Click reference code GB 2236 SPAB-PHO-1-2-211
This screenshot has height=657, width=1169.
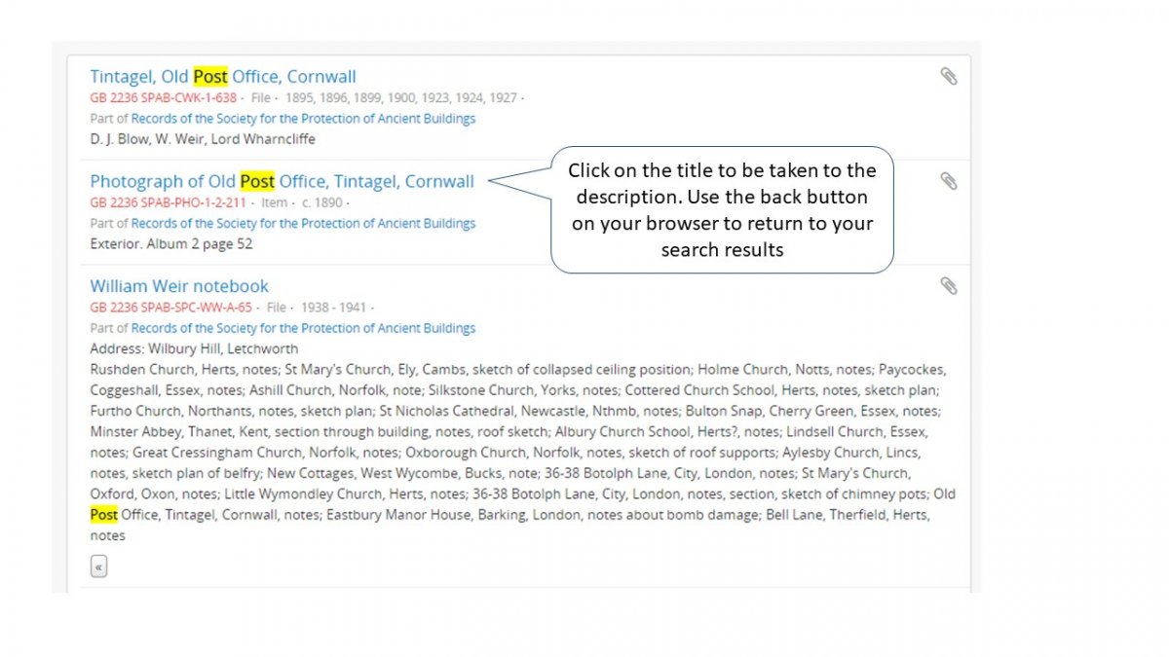coord(168,203)
